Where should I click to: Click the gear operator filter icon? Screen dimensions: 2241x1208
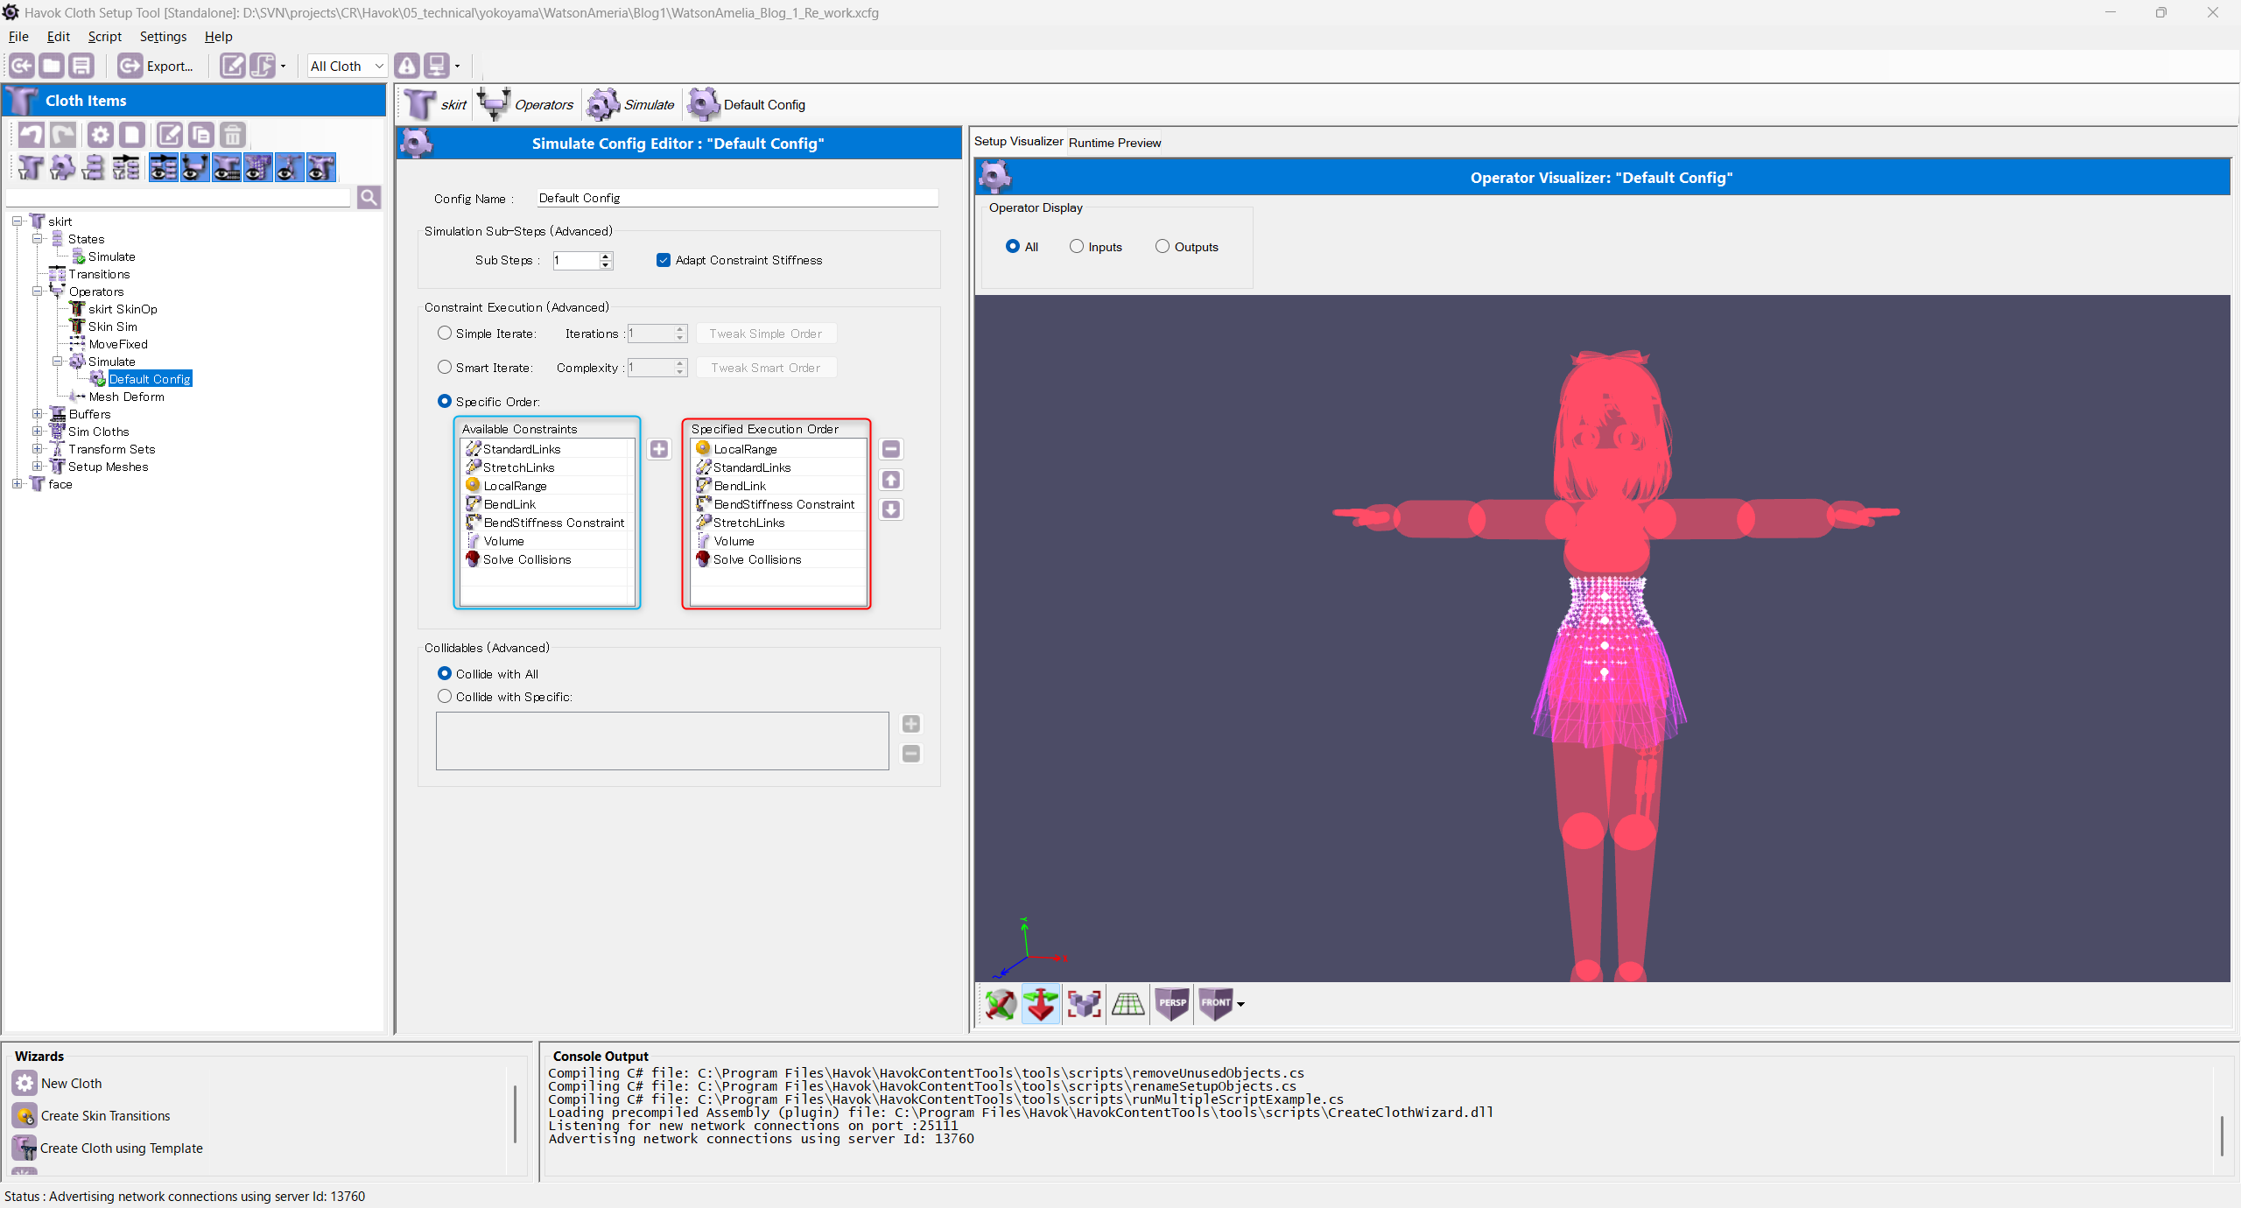click(62, 167)
